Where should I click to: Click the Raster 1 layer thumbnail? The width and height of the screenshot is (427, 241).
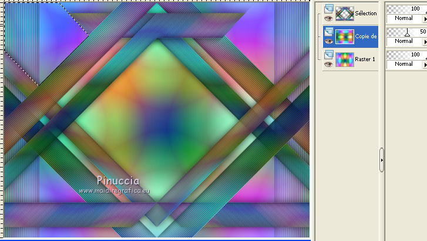pos(345,59)
